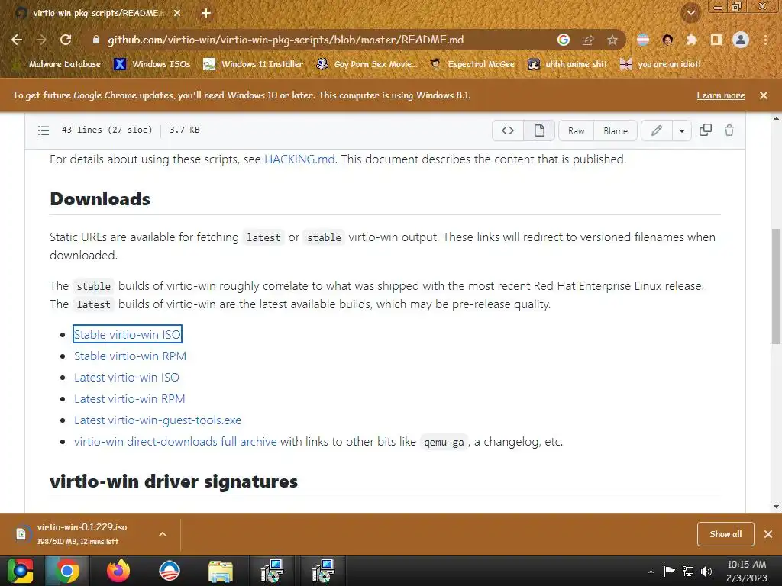Open the HACKING.md link

[299, 159]
